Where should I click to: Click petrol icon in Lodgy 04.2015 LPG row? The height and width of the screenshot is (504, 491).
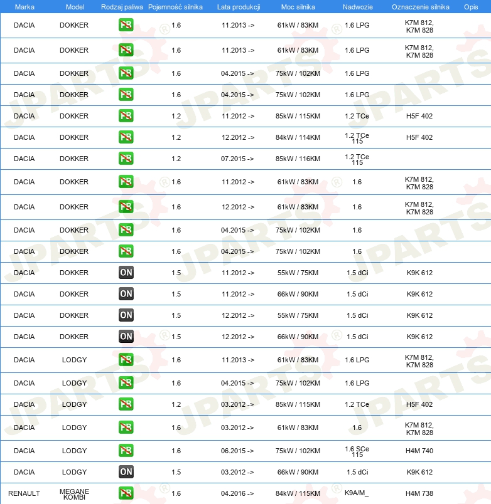point(126,383)
